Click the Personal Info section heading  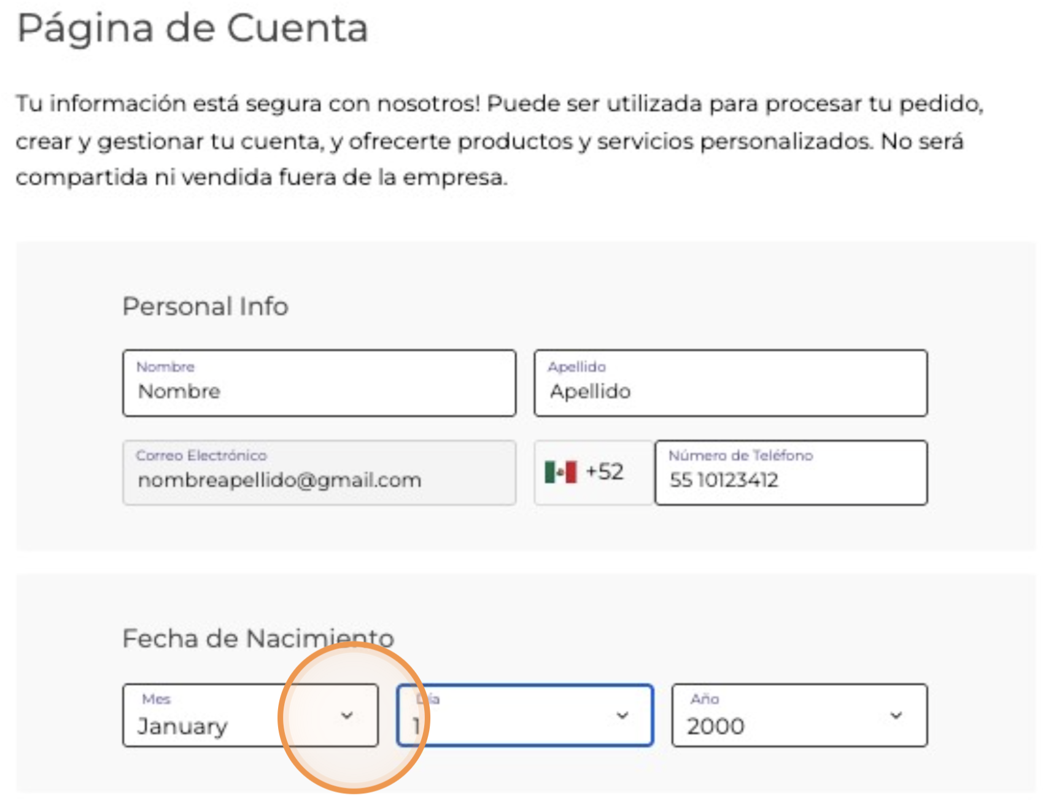205,306
